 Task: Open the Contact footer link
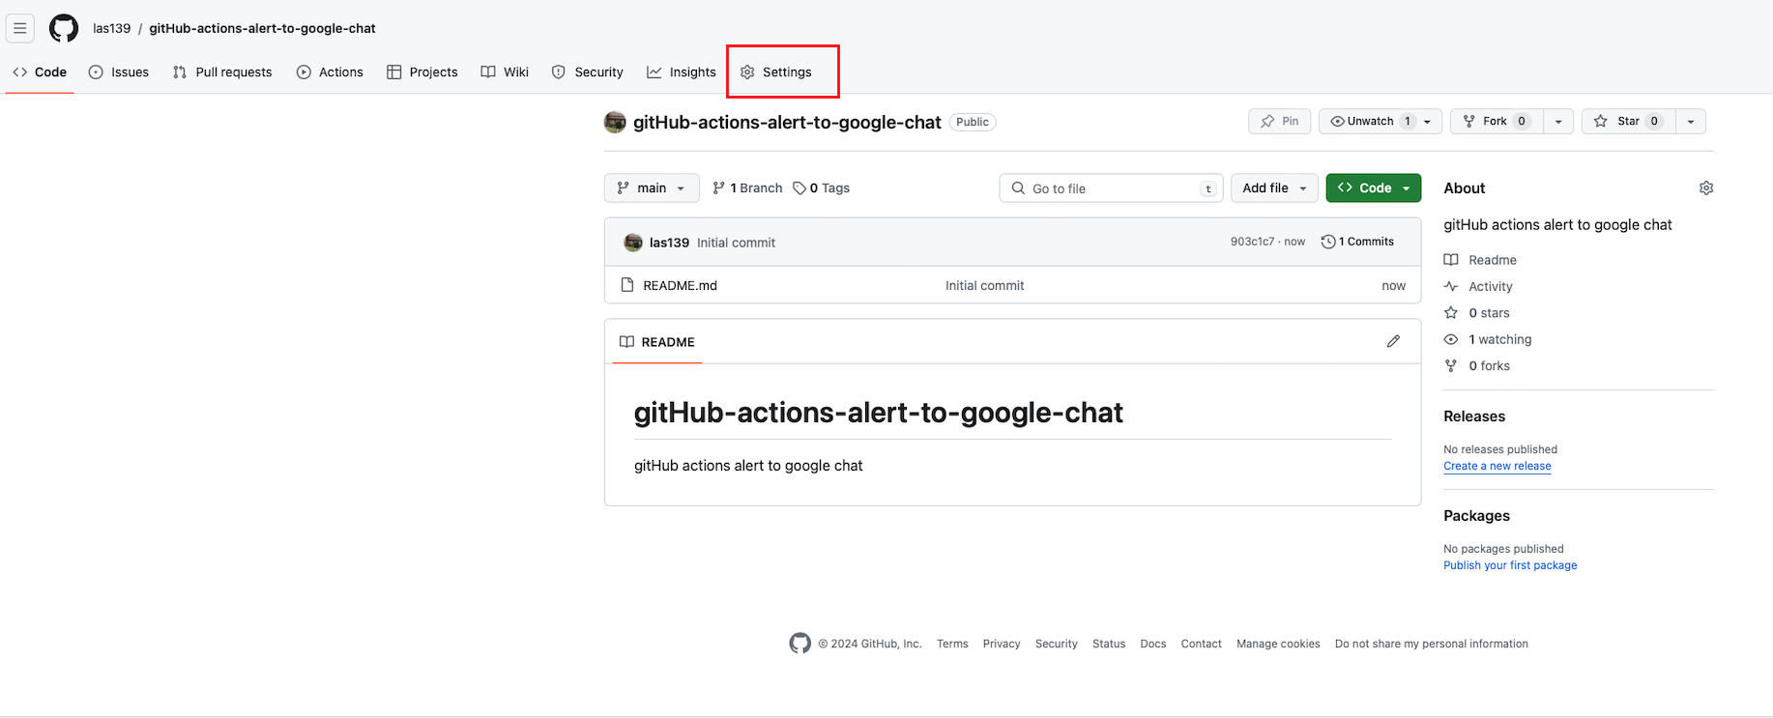(x=1201, y=644)
